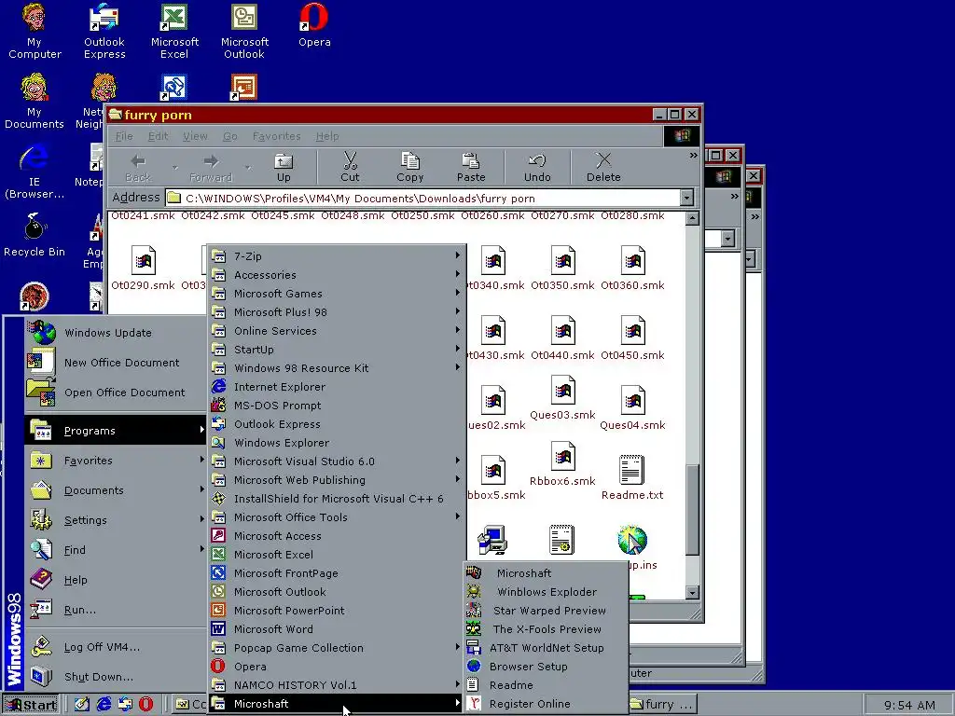This screenshot has height=716, width=955.
Task: Select the Ot0290.smk file icon
Action: click(x=143, y=268)
